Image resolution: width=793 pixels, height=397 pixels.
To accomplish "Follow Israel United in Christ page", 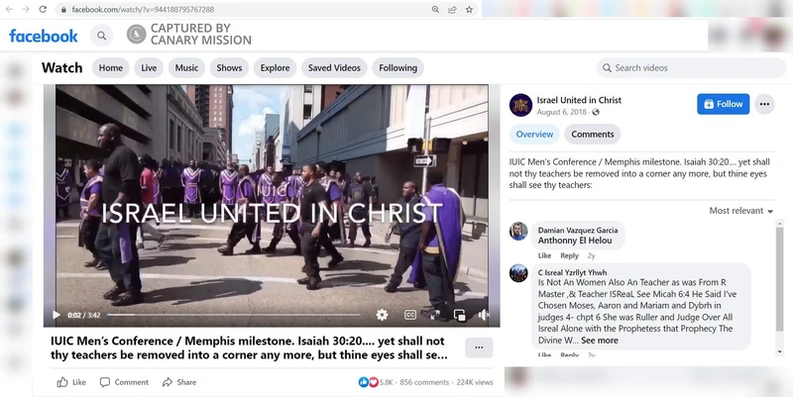I will click(724, 104).
